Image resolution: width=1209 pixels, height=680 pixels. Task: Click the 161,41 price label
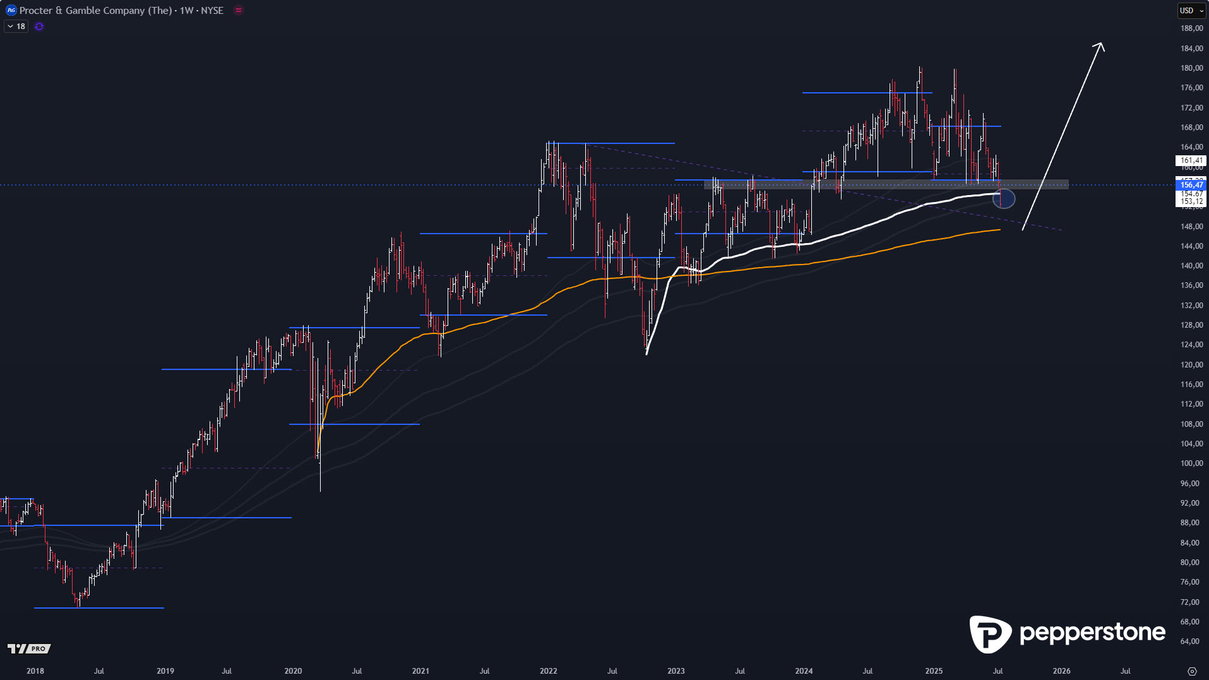click(x=1191, y=160)
